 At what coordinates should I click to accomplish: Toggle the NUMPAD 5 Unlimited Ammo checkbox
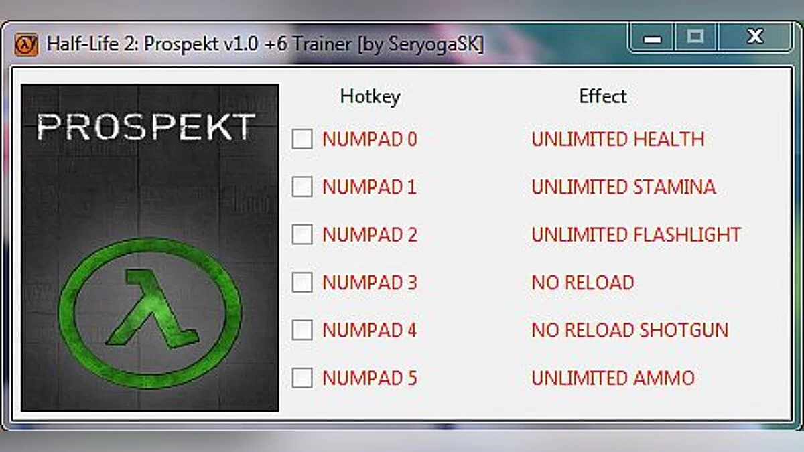pos(302,378)
